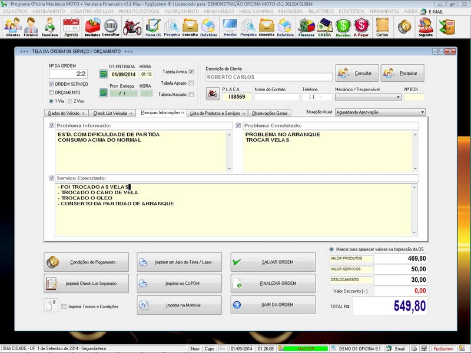Viewport: 471px width, 353px height.
Task: Click the Pesquisar client button
Action: pos(403,73)
